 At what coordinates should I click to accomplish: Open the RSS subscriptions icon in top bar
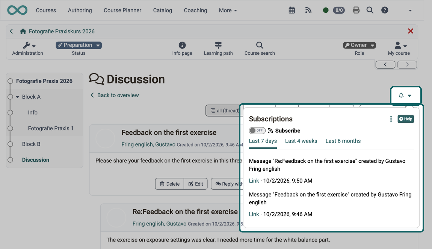click(x=308, y=10)
